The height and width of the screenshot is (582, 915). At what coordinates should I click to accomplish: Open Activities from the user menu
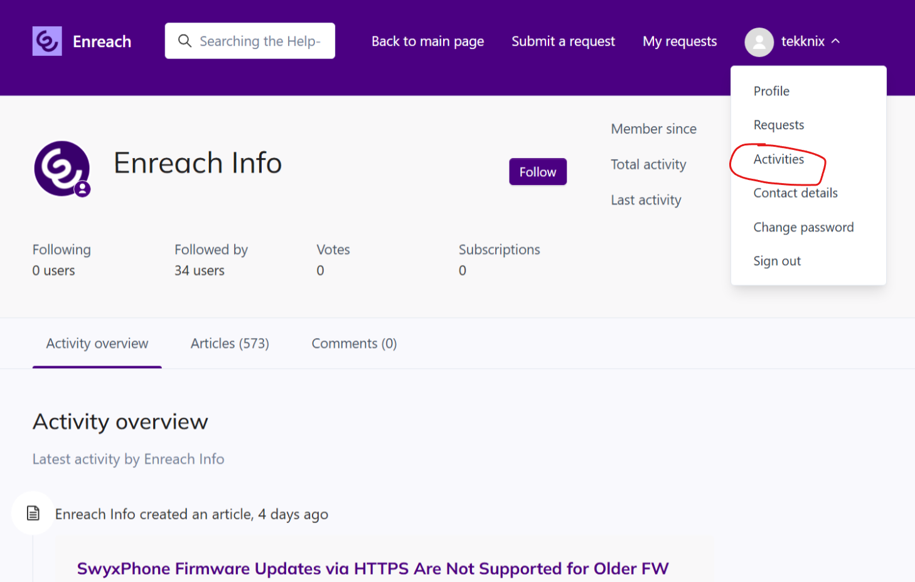[x=778, y=159]
